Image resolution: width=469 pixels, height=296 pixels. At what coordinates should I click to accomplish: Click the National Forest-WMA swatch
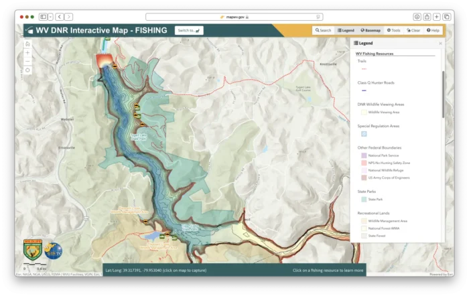(x=364, y=228)
